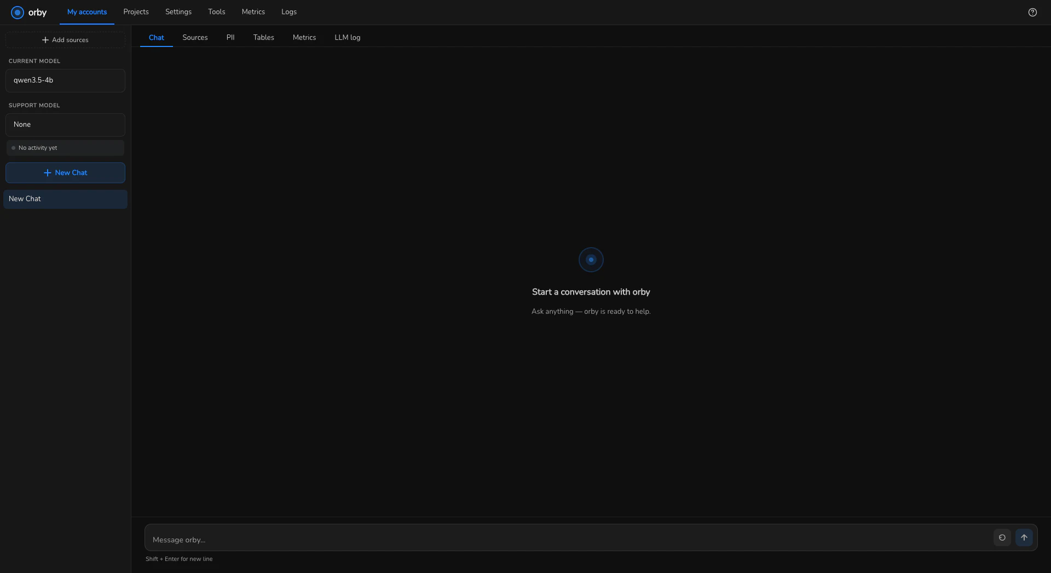Open Logs in top navigation
The height and width of the screenshot is (573, 1051).
pos(289,11)
